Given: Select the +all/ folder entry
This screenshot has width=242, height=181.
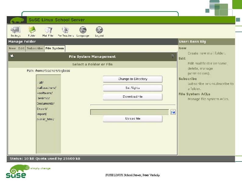Looking at the screenshot, I should point(40,82).
